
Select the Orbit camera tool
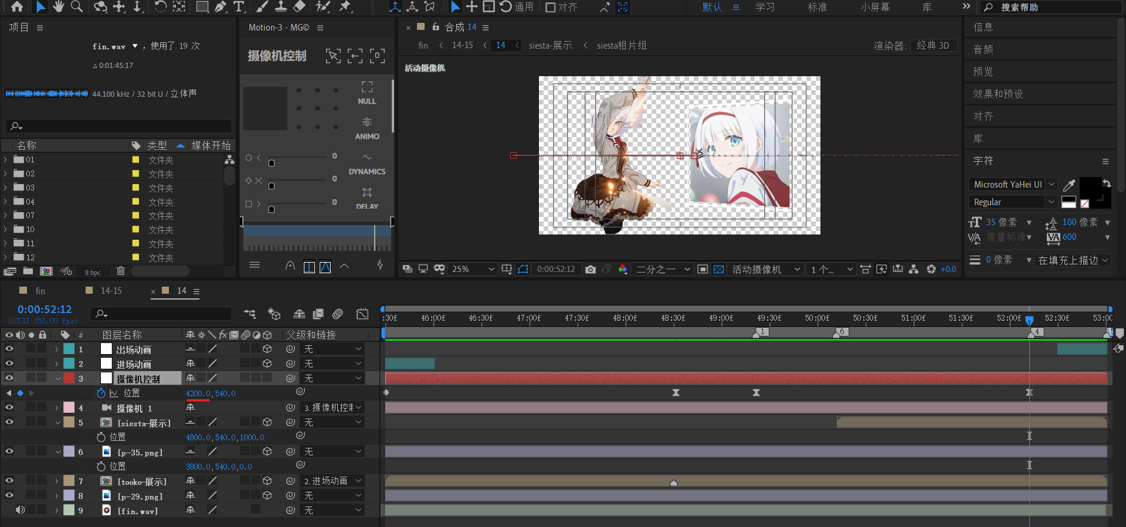click(x=101, y=6)
